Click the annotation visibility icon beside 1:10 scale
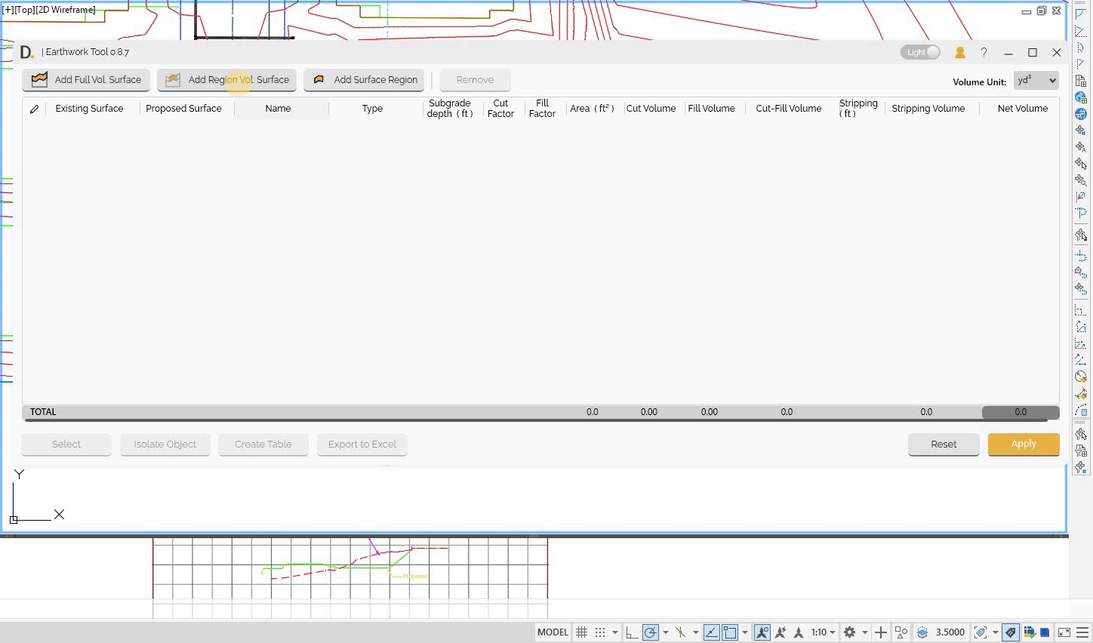This screenshot has height=643, width=1093. pyautogui.click(x=762, y=632)
